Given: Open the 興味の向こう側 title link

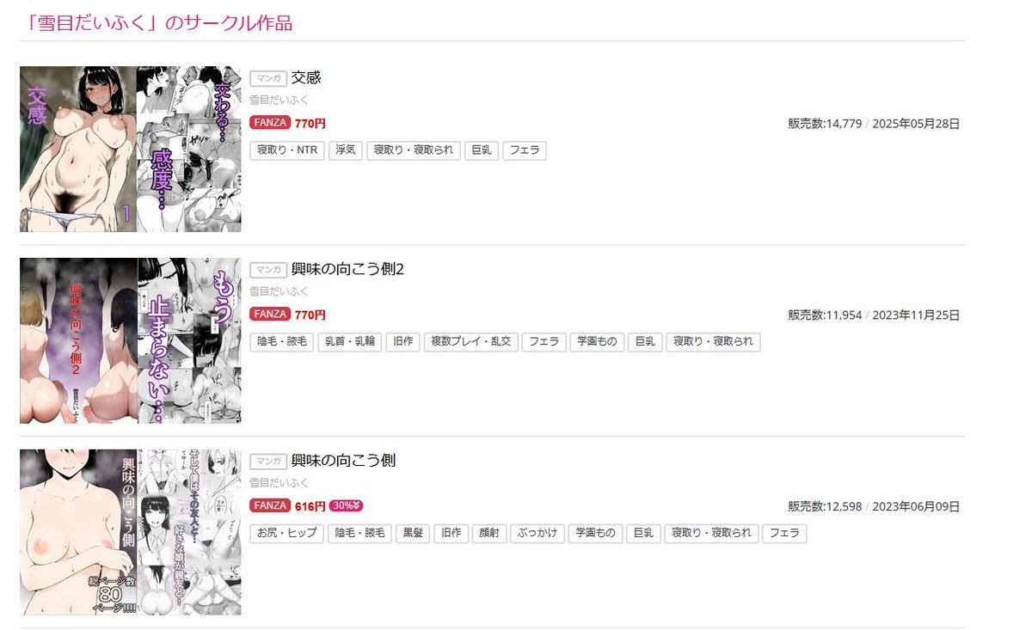Looking at the screenshot, I should [343, 460].
